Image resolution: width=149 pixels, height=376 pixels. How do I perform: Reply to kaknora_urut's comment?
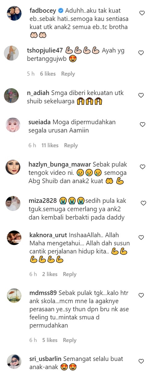[69, 274]
